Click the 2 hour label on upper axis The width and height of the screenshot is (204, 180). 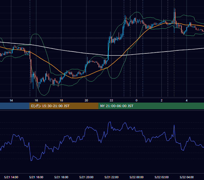[x=162, y=100]
